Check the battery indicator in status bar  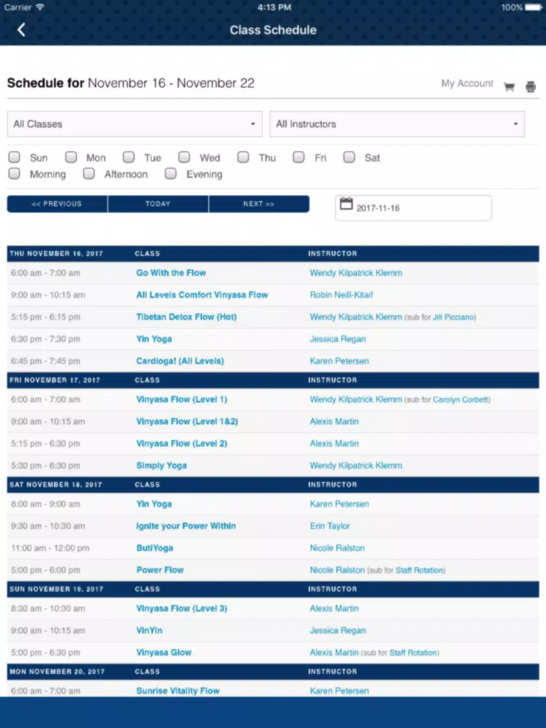(533, 8)
